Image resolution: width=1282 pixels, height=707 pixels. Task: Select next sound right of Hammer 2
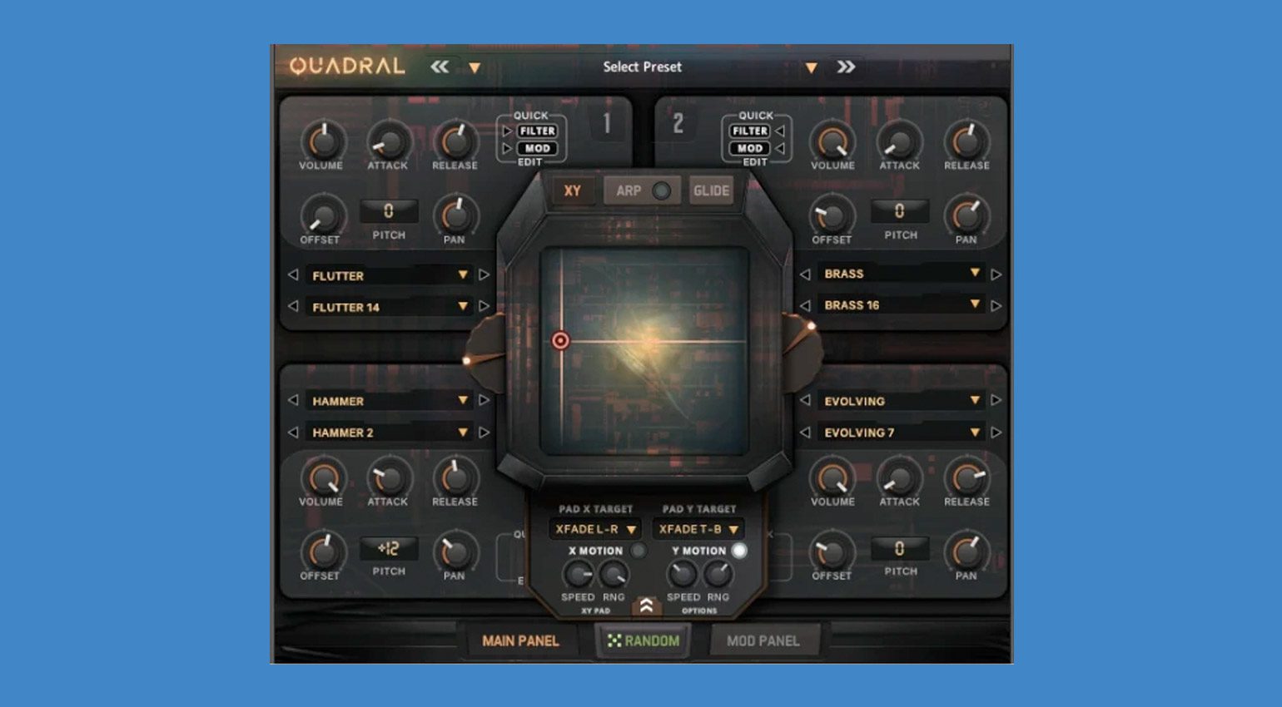(x=484, y=433)
